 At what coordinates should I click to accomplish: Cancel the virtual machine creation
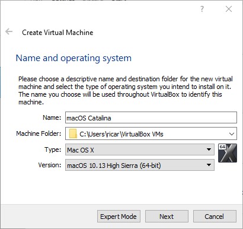[215, 217]
